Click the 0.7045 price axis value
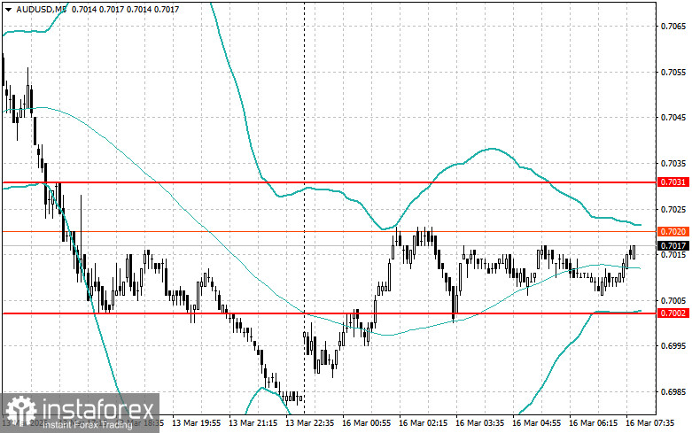Screen dimensions: 692x433 (x=673, y=117)
